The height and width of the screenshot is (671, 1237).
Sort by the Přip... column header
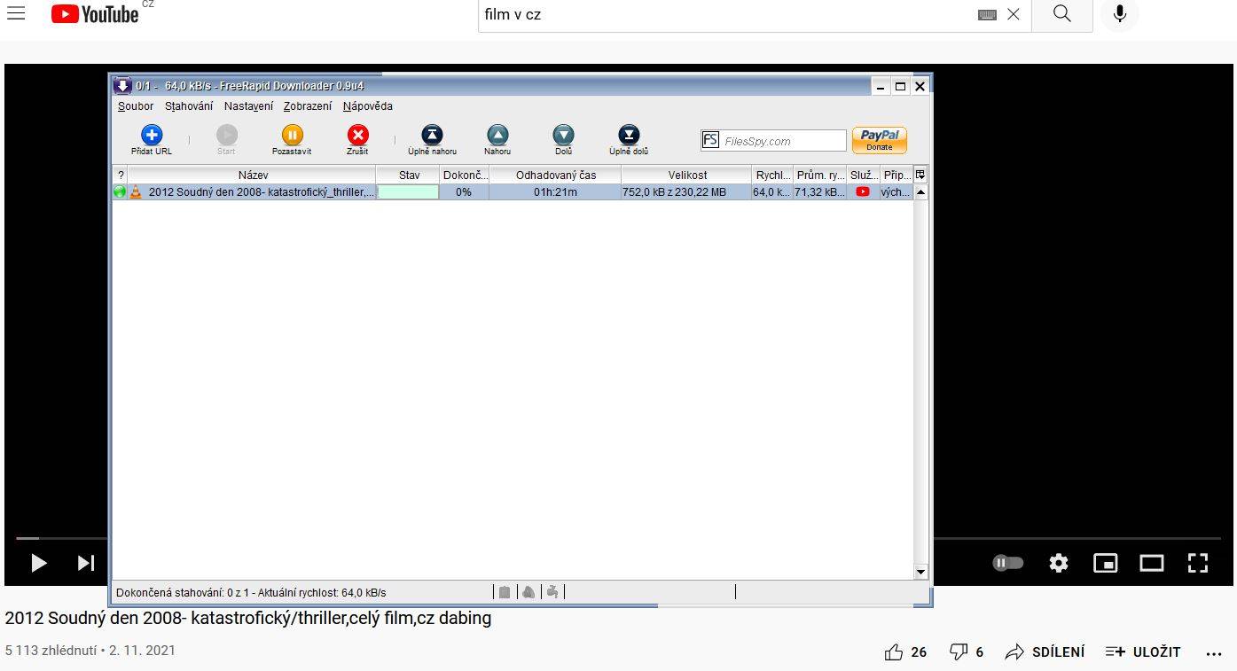click(x=896, y=176)
